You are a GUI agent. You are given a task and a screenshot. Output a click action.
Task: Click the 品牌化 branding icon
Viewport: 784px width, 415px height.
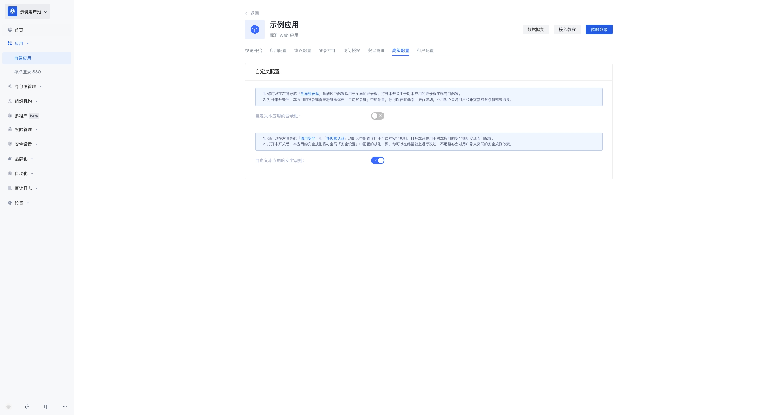pyautogui.click(x=9, y=159)
